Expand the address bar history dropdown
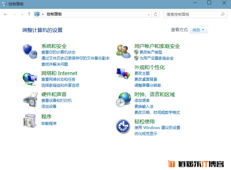The width and height of the screenshot is (231, 170). pos(149,15)
